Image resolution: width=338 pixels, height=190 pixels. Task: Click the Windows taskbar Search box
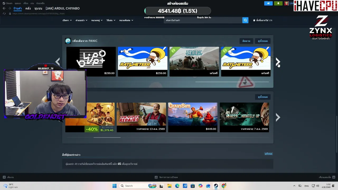pos(138,186)
